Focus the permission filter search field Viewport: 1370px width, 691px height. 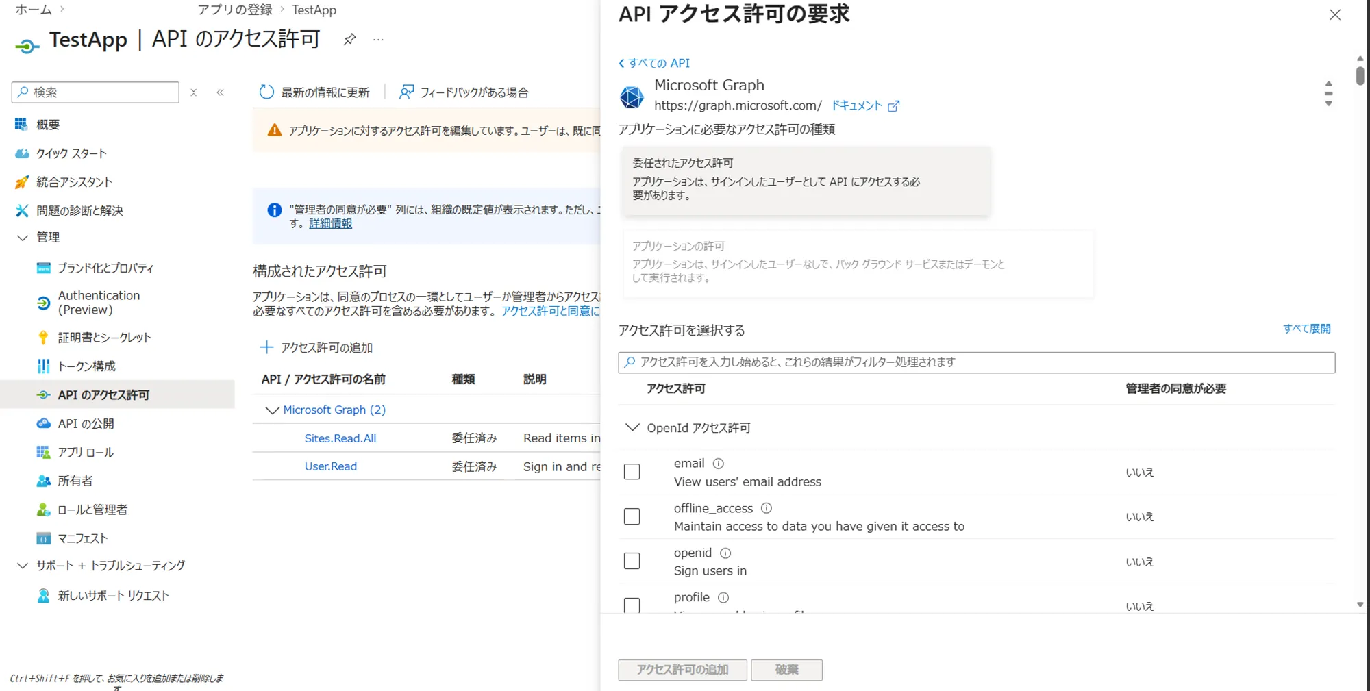coord(976,362)
